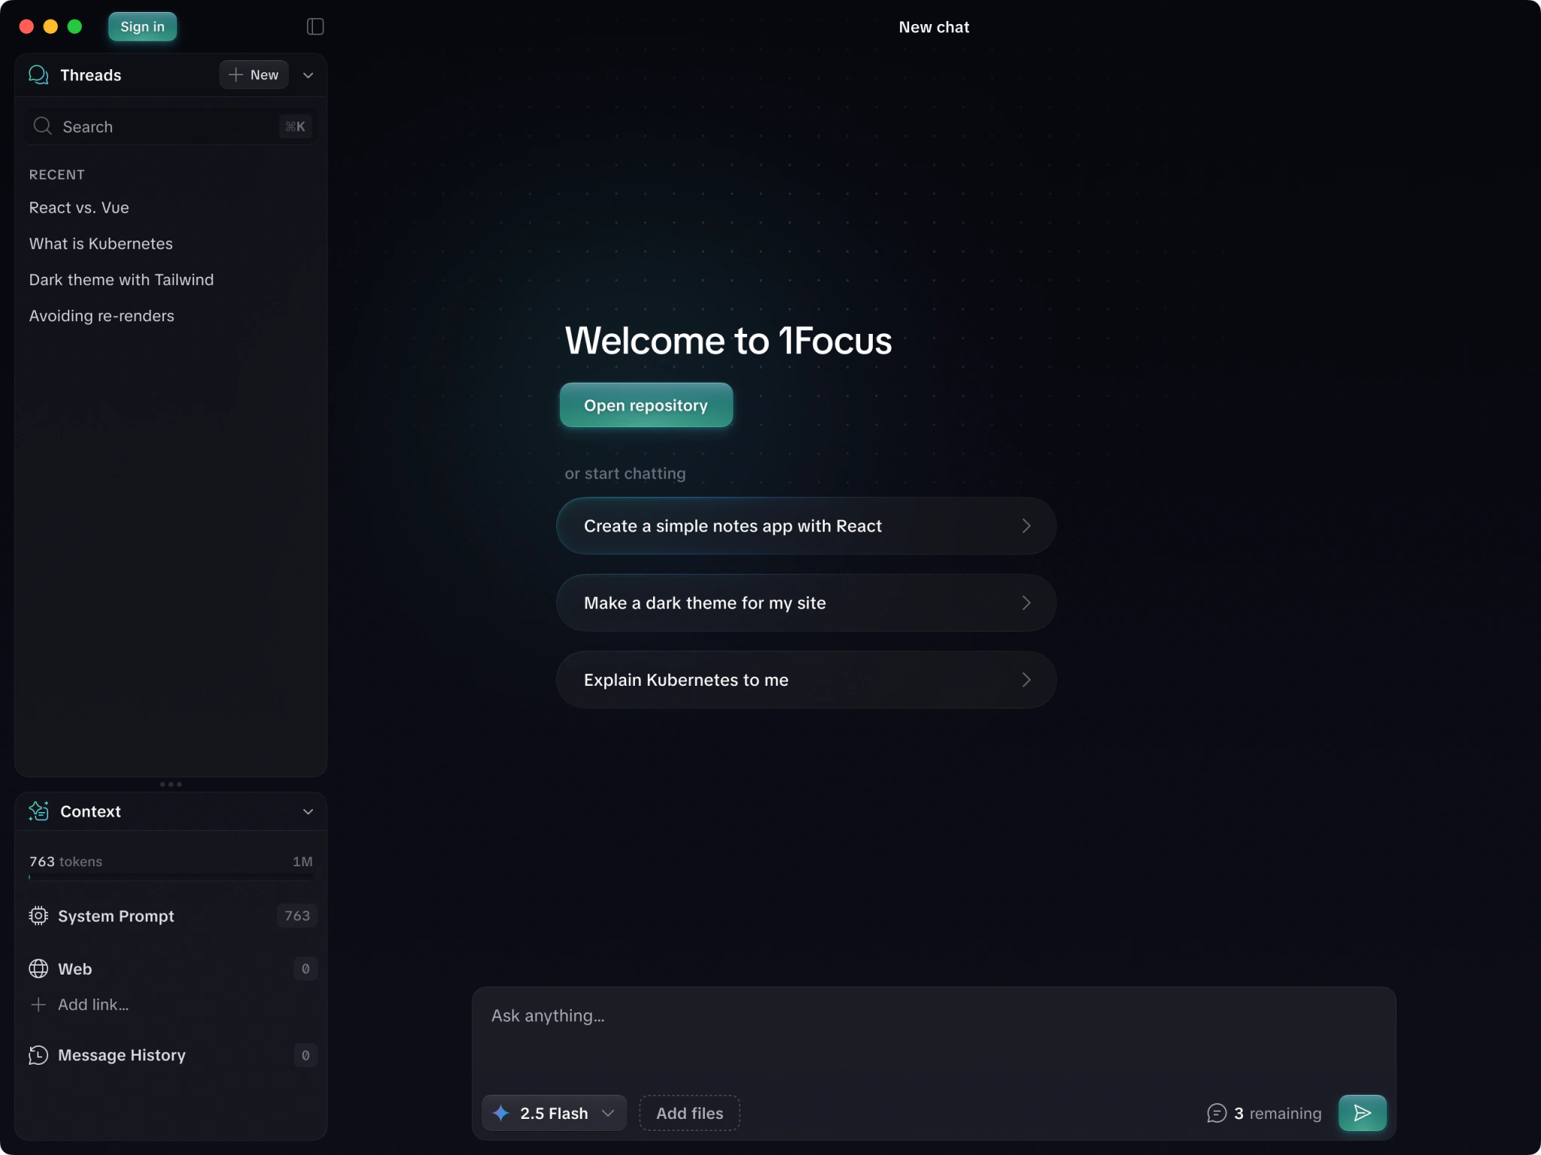The width and height of the screenshot is (1541, 1155).
Task: Click the System Prompt chip icon
Action: tap(38, 916)
